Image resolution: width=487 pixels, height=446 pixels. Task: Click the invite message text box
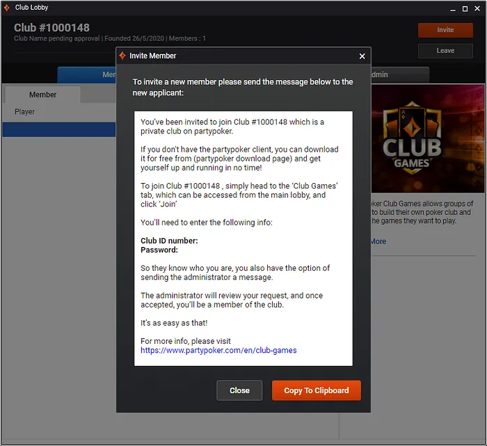243,239
